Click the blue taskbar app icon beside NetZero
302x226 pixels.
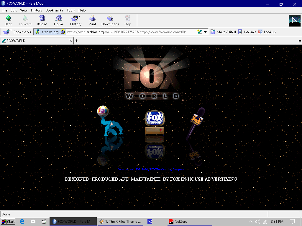pos(150,222)
